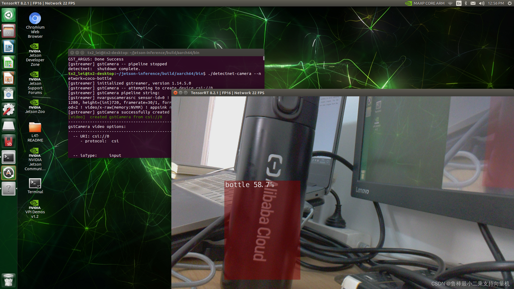This screenshot has height=289, width=514.
Task: Launch LibreOffice Impress from the launcher
Action: point(9,78)
